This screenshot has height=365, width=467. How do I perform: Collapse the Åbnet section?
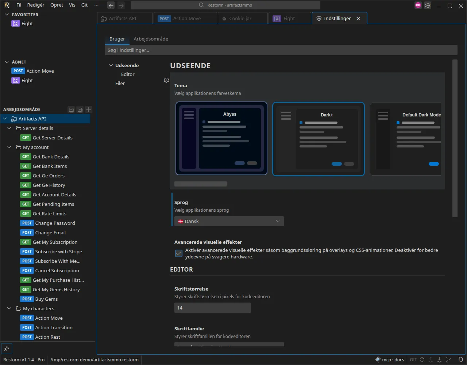[7, 62]
